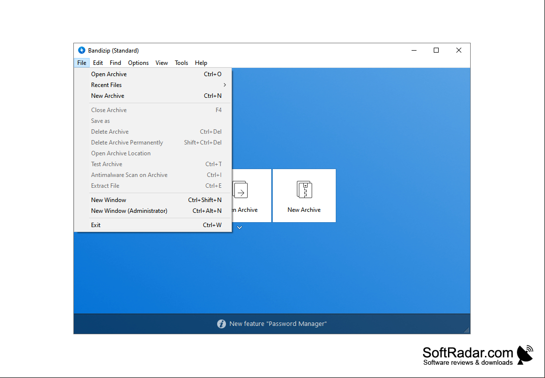The image size is (545, 378).
Task: Click Open Archive Location entry
Action: (153, 153)
